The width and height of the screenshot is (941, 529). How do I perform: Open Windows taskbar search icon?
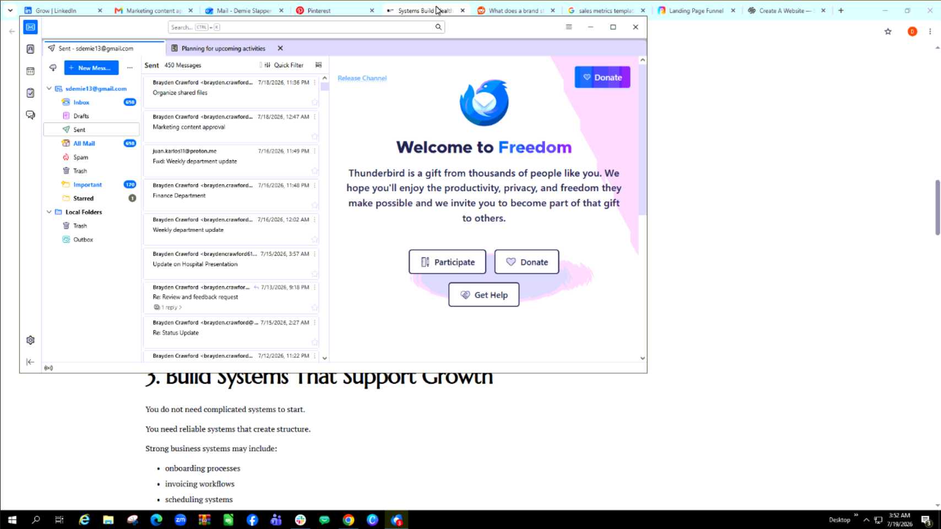coord(36,520)
